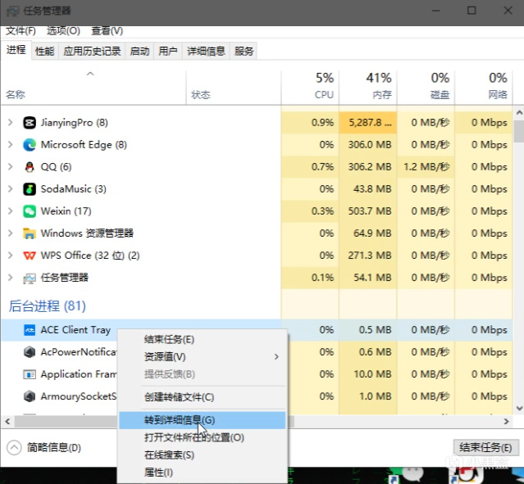Image resolution: width=524 pixels, height=484 pixels.
Task: Click the Microsoft Edge process icon
Action: (30, 145)
